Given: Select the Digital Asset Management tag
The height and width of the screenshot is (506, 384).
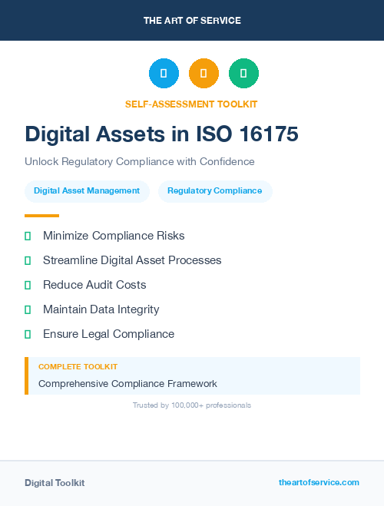Looking at the screenshot, I should [x=87, y=191].
